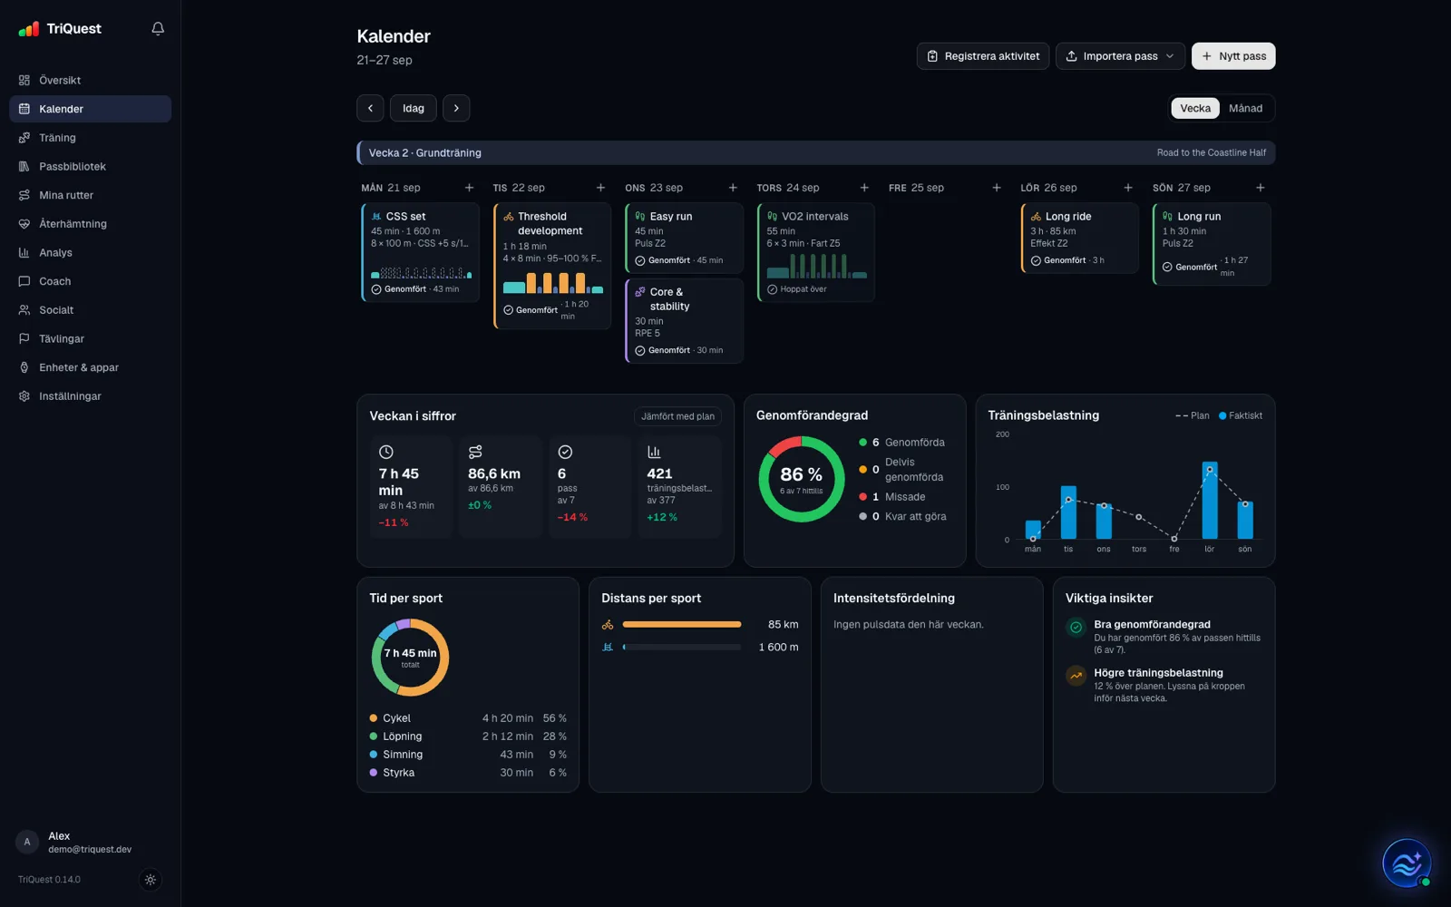Image resolution: width=1451 pixels, height=907 pixels.
Task: Click the Tävlingar flag icon
Action: pos(24,339)
